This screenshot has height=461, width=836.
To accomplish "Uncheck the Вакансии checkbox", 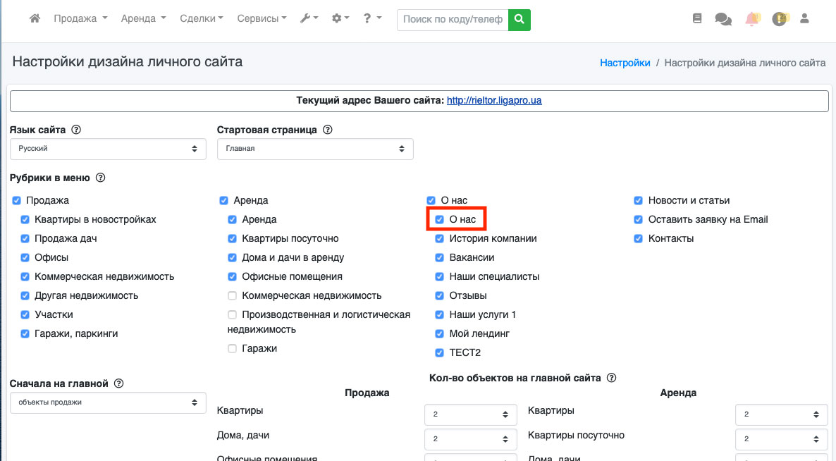I will 440,258.
